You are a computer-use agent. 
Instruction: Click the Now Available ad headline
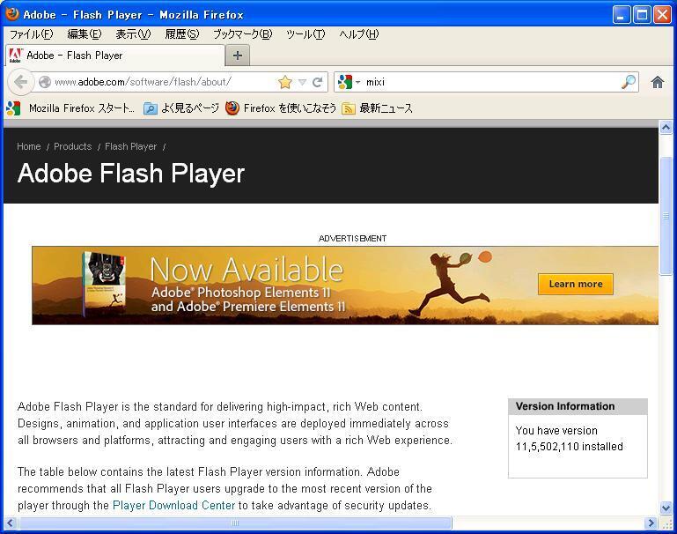[x=247, y=270]
